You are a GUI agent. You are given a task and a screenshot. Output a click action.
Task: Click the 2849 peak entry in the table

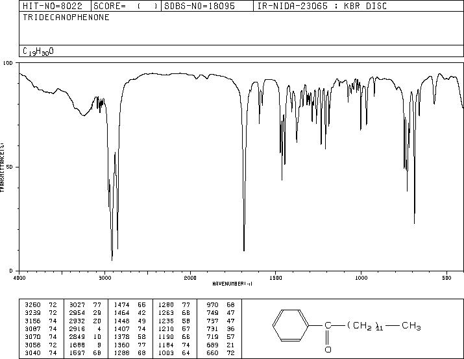tap(85, 337)
